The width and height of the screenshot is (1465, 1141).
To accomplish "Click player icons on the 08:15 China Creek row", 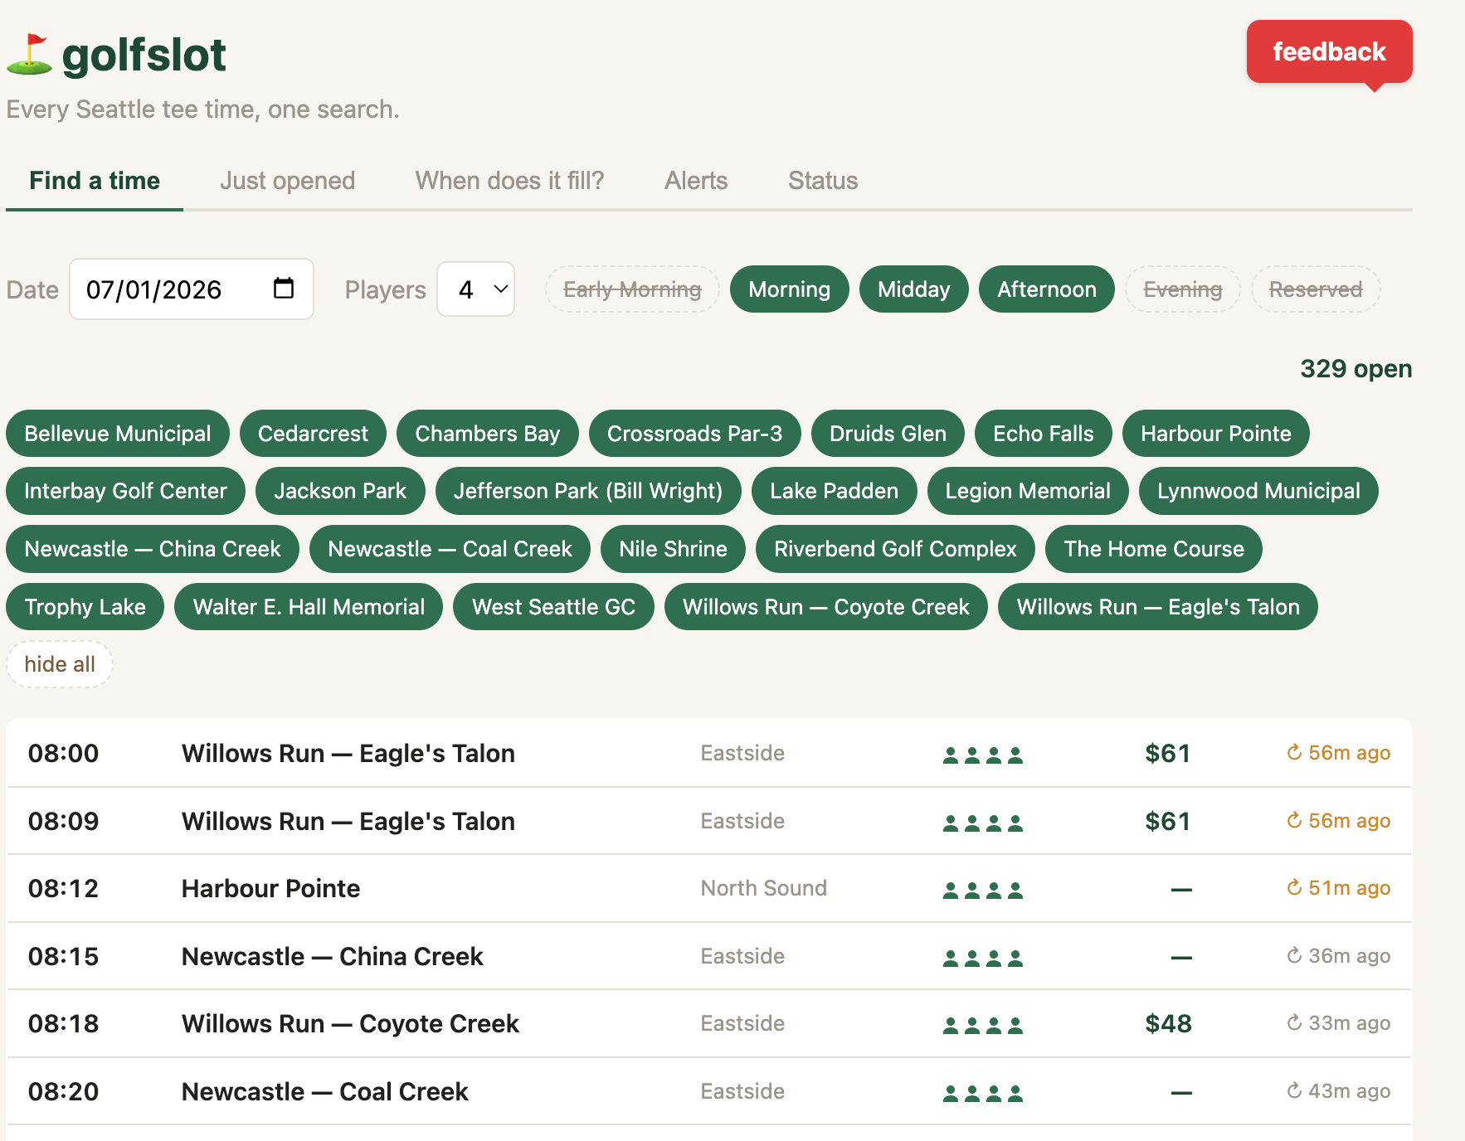I will pos(983,958).
